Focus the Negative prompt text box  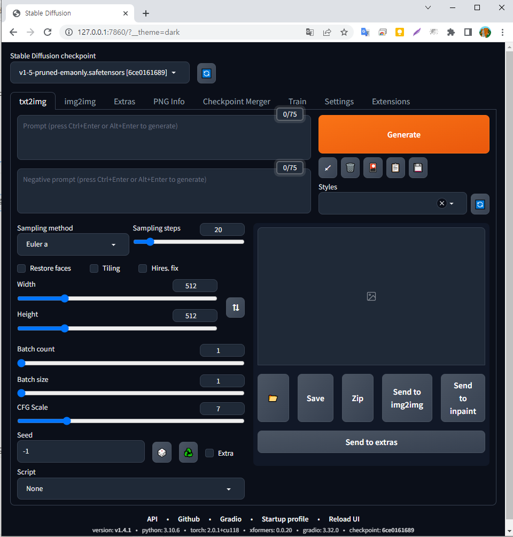click(x=164, y=191)
